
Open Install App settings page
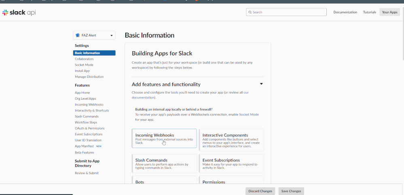click(82, 71)
